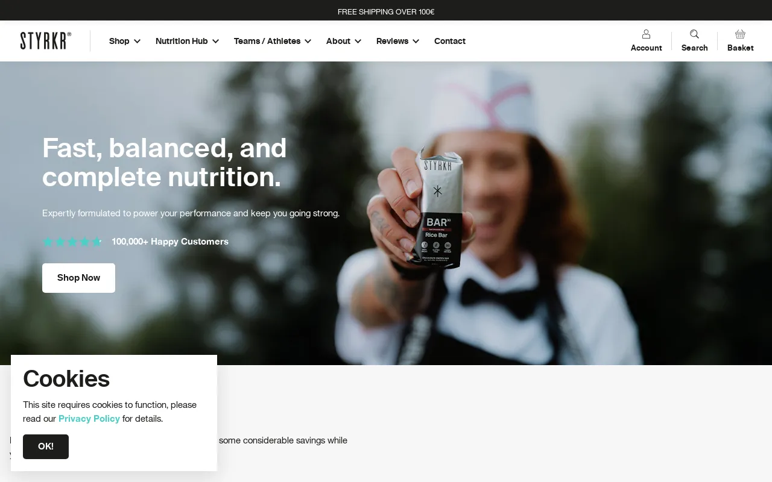Screen dimensions: 772x482
Task: Click the Shop Now button
Action: pyautogui.click(x=78, y=278)
